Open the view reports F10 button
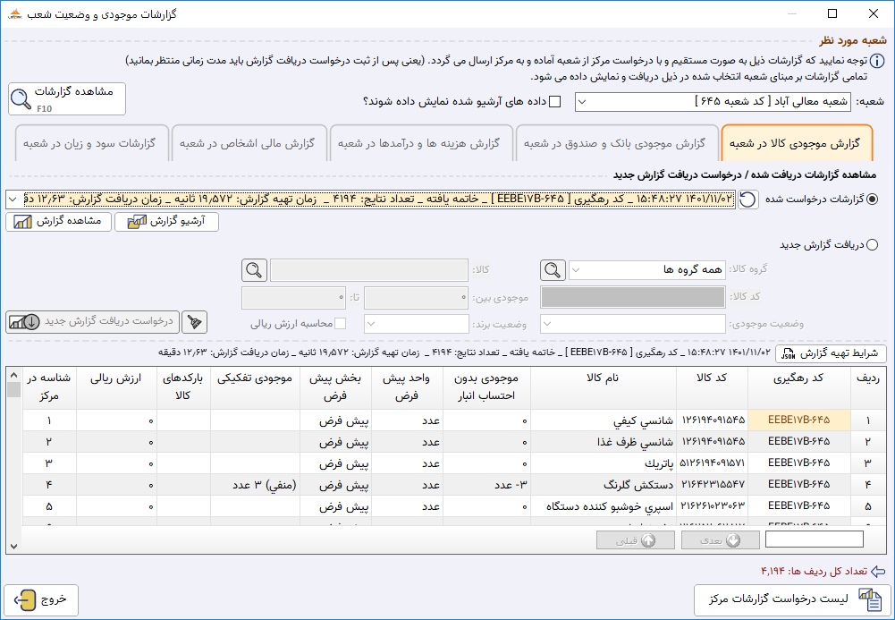The height and width of the screenshot is (620, 895). click(67, 98)
